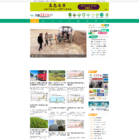Click the first round green badge icon in header
The image size is (139, 139).
(x=70, y=15)
